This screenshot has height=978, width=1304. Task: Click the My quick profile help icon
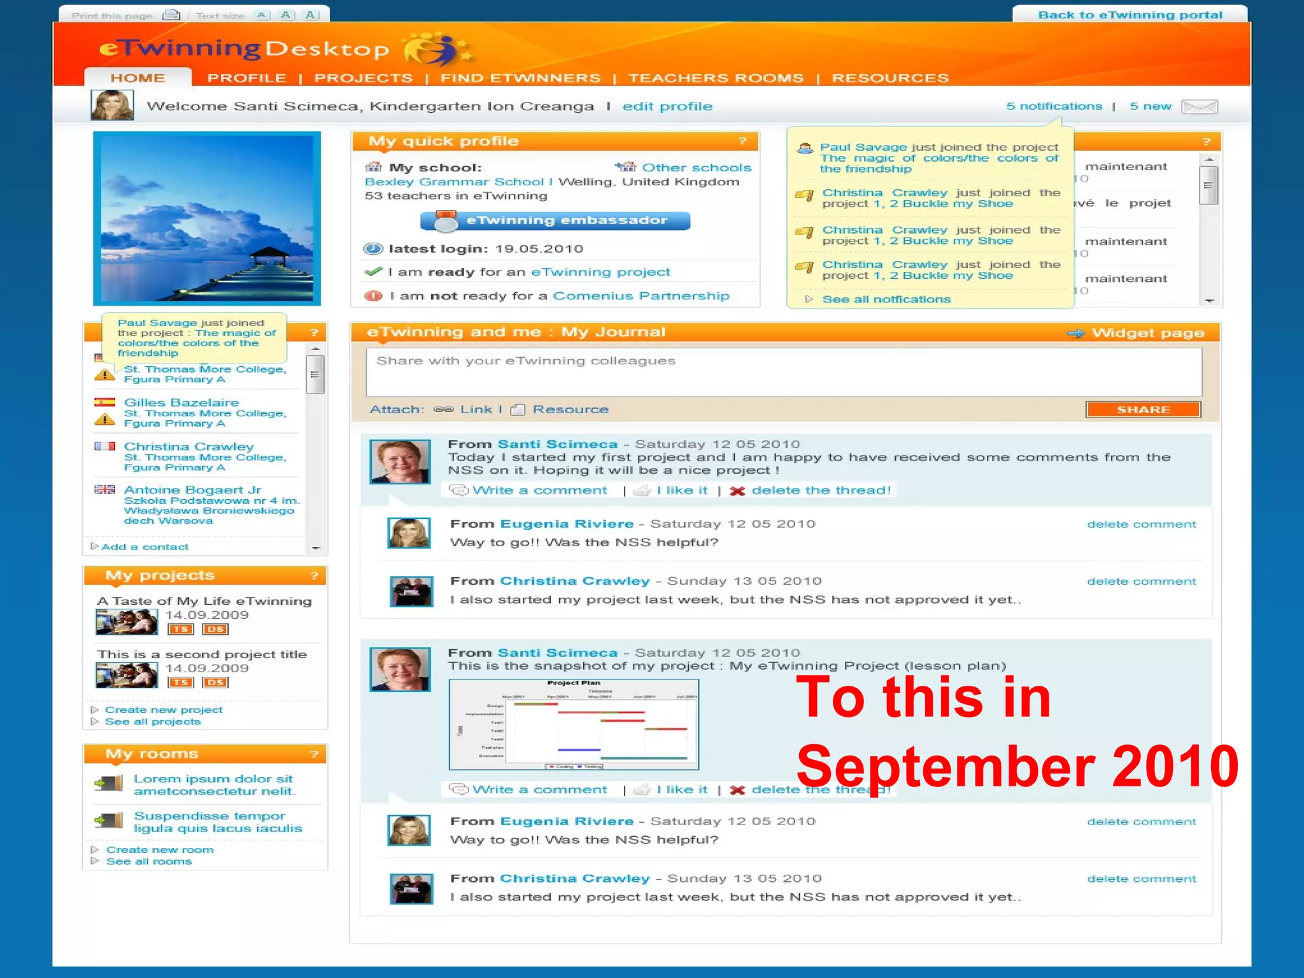click(742, 141)
